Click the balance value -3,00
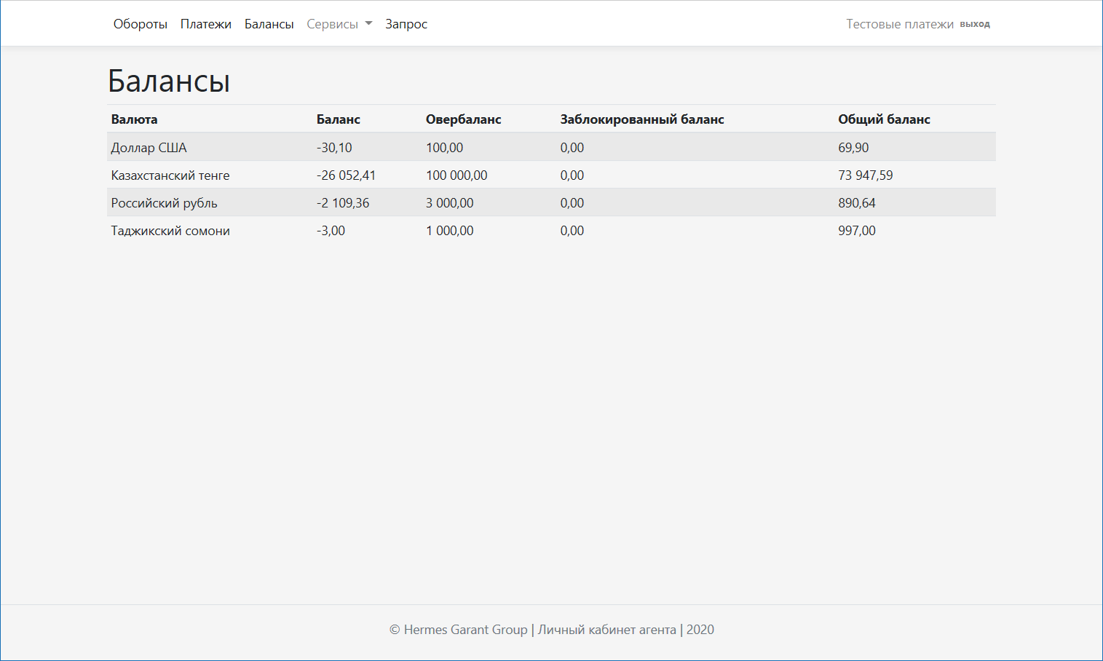 (331, 231)
